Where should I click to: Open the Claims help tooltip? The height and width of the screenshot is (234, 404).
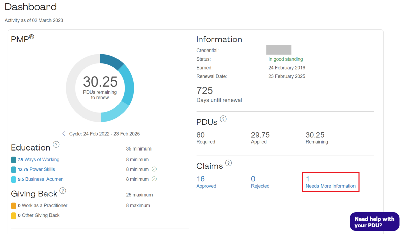229,163
